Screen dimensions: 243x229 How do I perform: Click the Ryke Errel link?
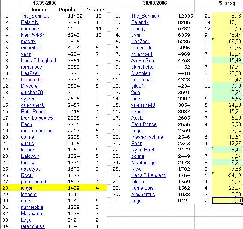pyautogui.click(x=142, y=150)
